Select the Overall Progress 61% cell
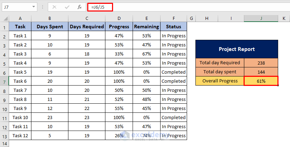Viewport: 290px width, 147px height. point(261,81)
